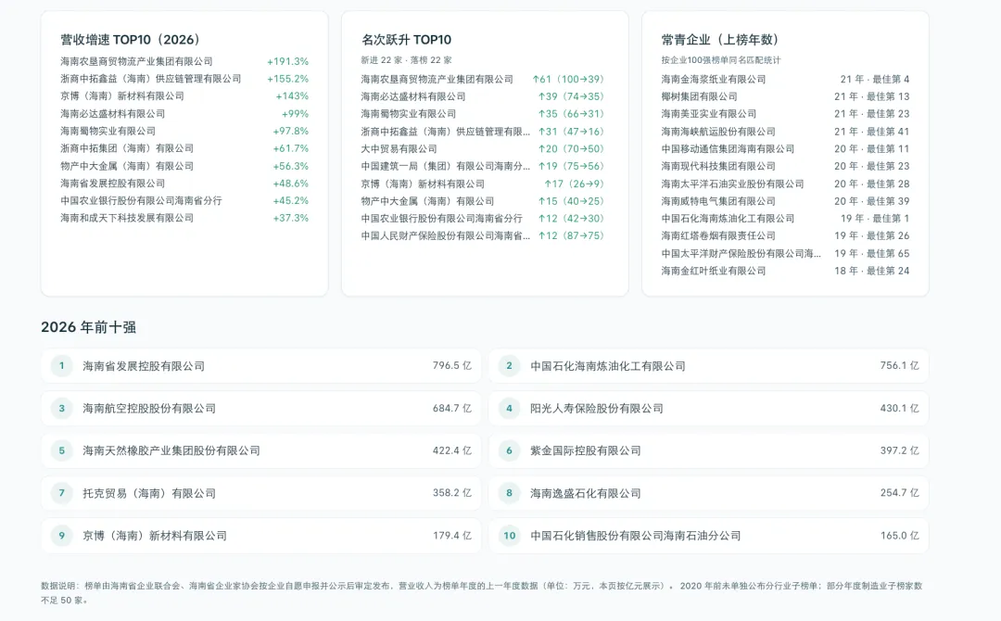Viewport: 1001px width, 621px height.
Task: Open 海南金红叶纸业有限公司 row
Action: (x=785, y=271)
